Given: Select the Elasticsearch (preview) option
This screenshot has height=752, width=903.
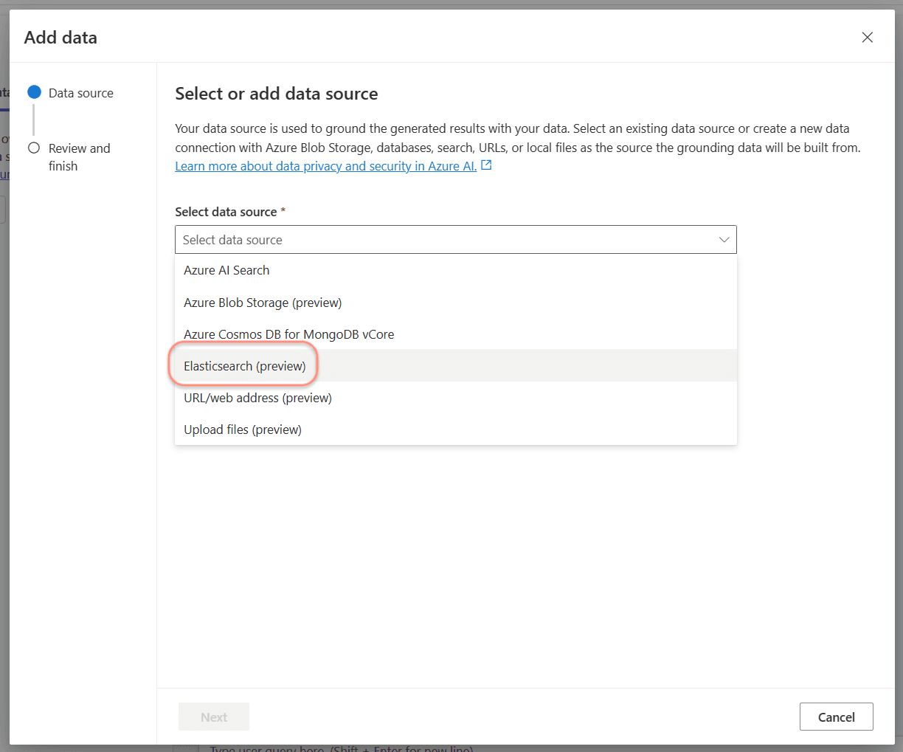Looking at the screenshot, I should tap(245, 365).
